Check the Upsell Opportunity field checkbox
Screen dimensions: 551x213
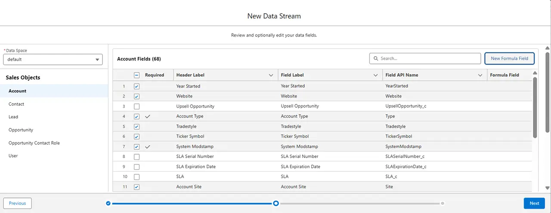tap(136, 106)
